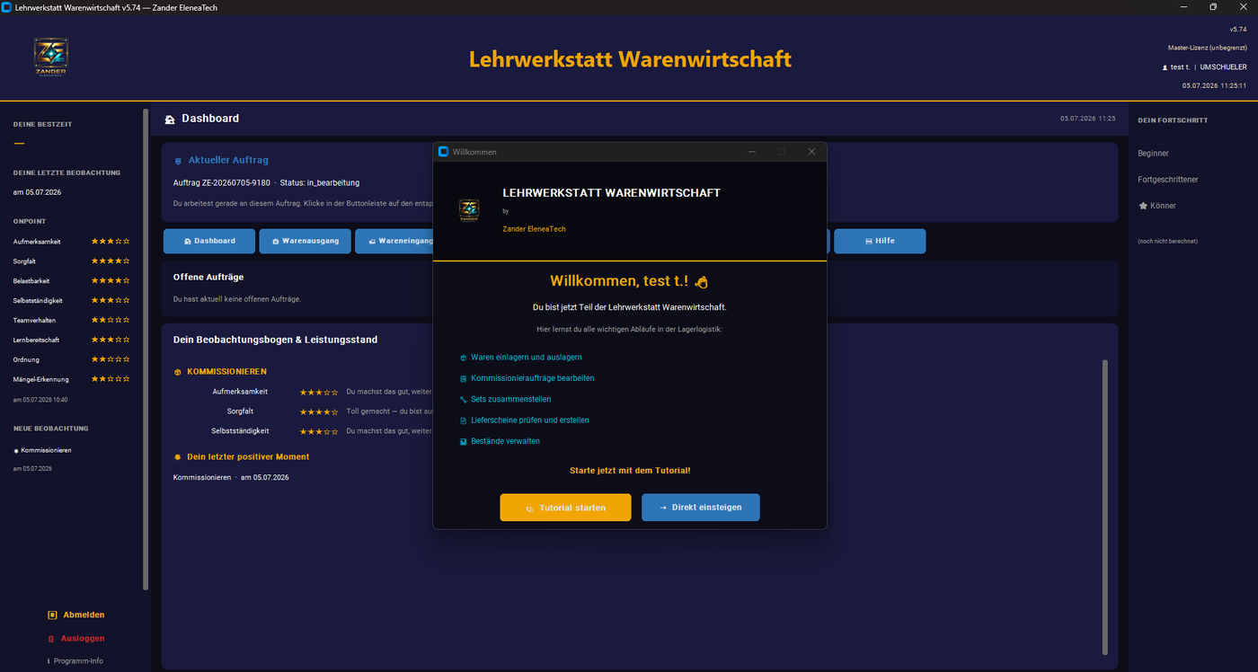Click the star icon next to Könner
The image size is (1258, 672).
tap(1143, 206)
